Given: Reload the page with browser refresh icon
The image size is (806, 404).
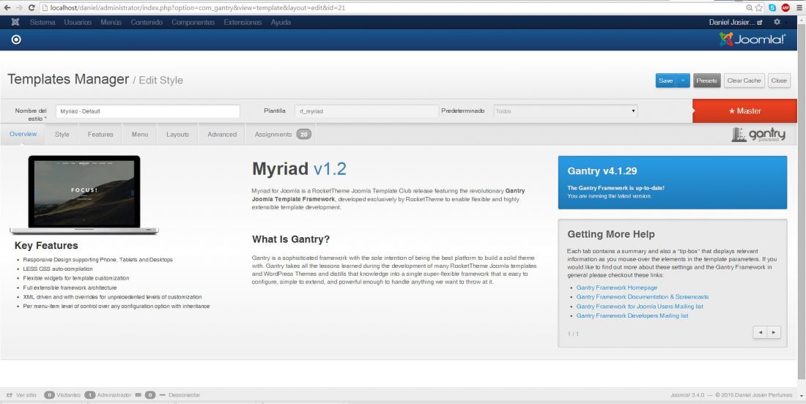Looking at the screenshot, I should tap(32, 8).
